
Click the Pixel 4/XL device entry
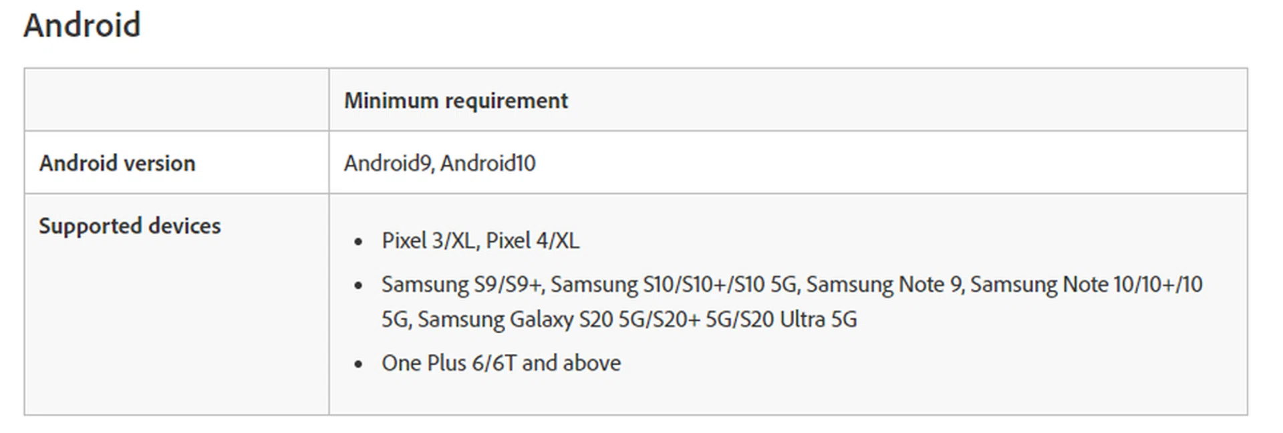pyautogui.click(x=533, y=241)
